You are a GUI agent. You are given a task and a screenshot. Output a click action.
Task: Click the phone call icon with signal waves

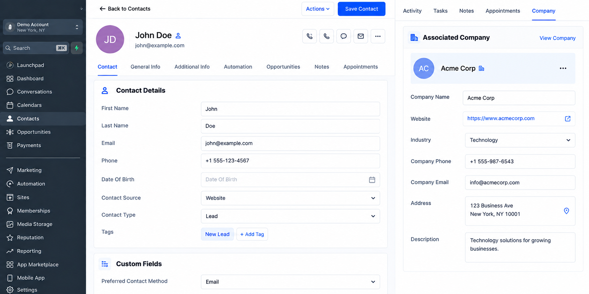(x=309, y=36)
